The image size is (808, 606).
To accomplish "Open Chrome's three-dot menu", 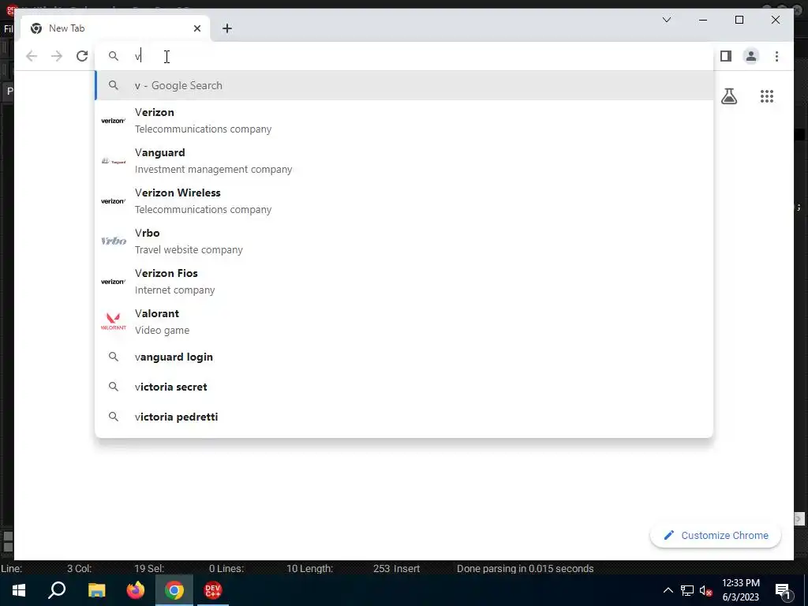I will [776, 56].
